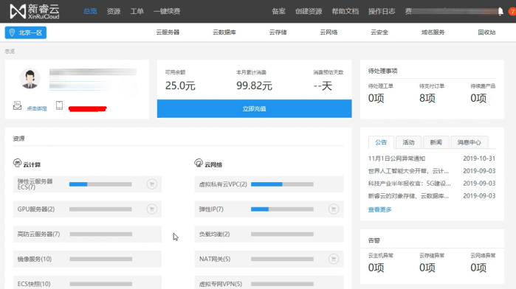The width and height of the screenshot is (516, 289).
Task: Open announcement 新睿云的对象存储、云数据库
Action: click(x=408, y=196)
